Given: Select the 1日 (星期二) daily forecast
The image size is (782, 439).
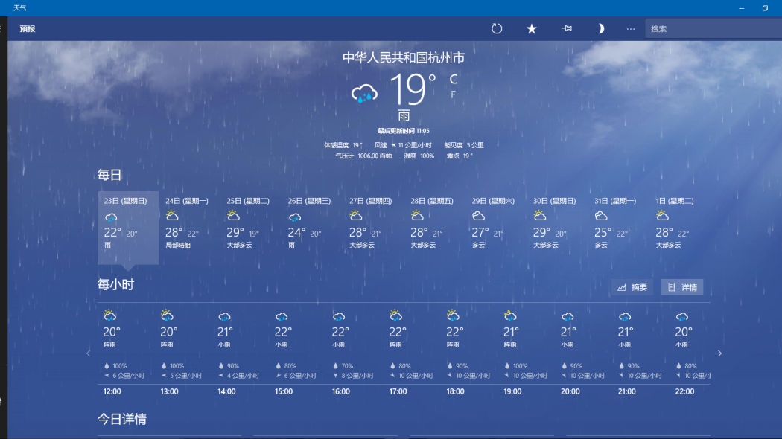Looking at the screenshot, I should click(680, 228).
